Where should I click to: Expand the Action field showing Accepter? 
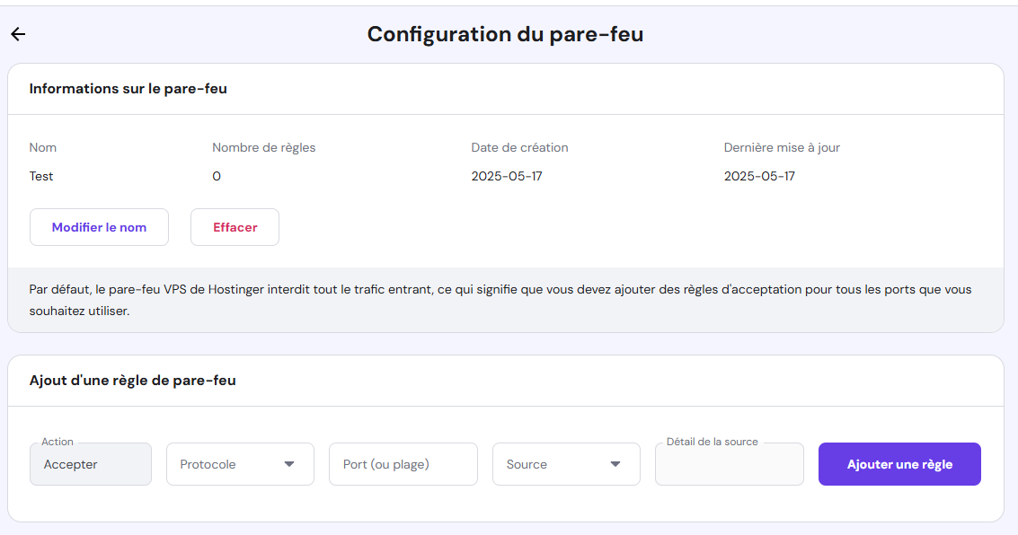pyautogui.click(x=90, y=463)
